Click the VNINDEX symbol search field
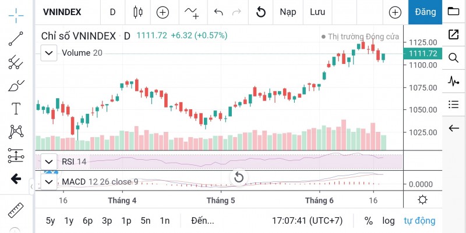466x233 pixels. click(62, 12)
